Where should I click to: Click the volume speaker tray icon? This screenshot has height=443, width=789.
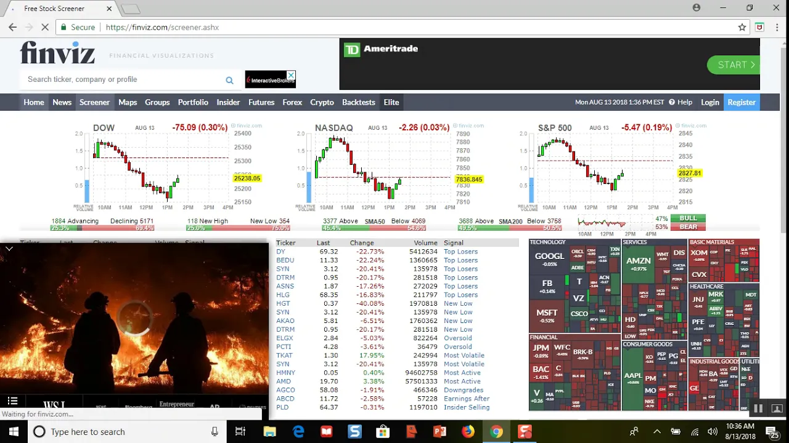713,432
